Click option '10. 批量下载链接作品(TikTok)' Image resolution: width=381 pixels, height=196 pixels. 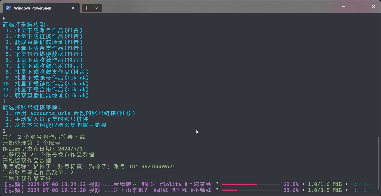click(46, 84)
